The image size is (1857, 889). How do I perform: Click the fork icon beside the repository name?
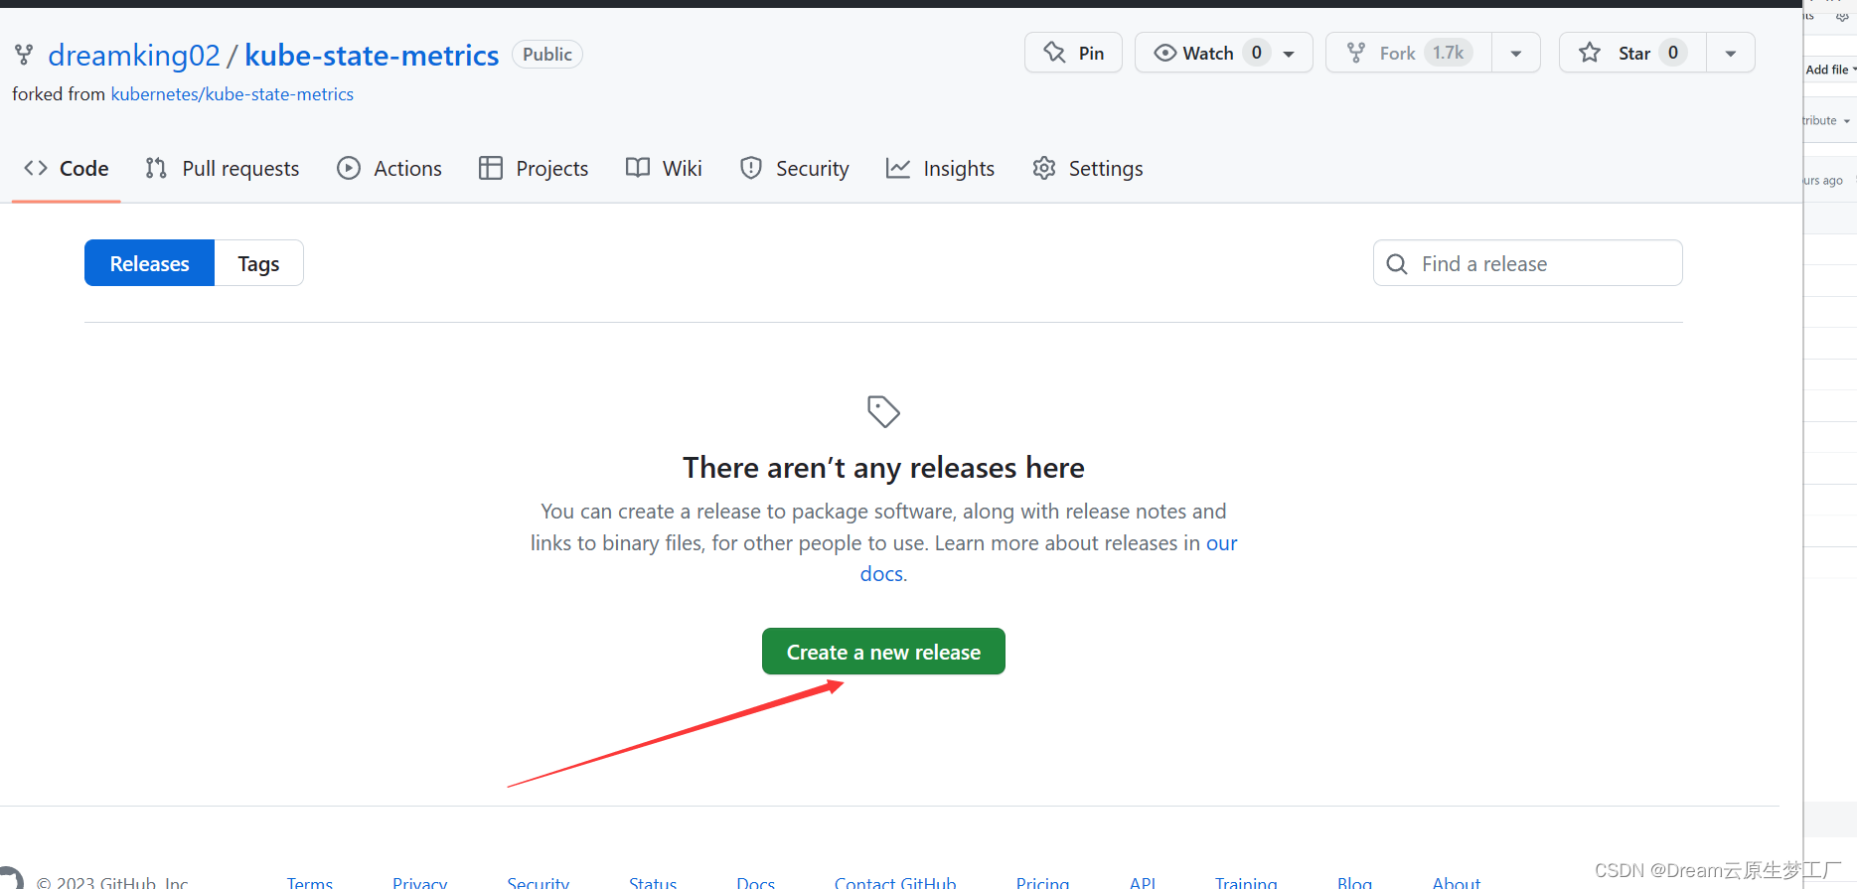[x=24, y=55]
